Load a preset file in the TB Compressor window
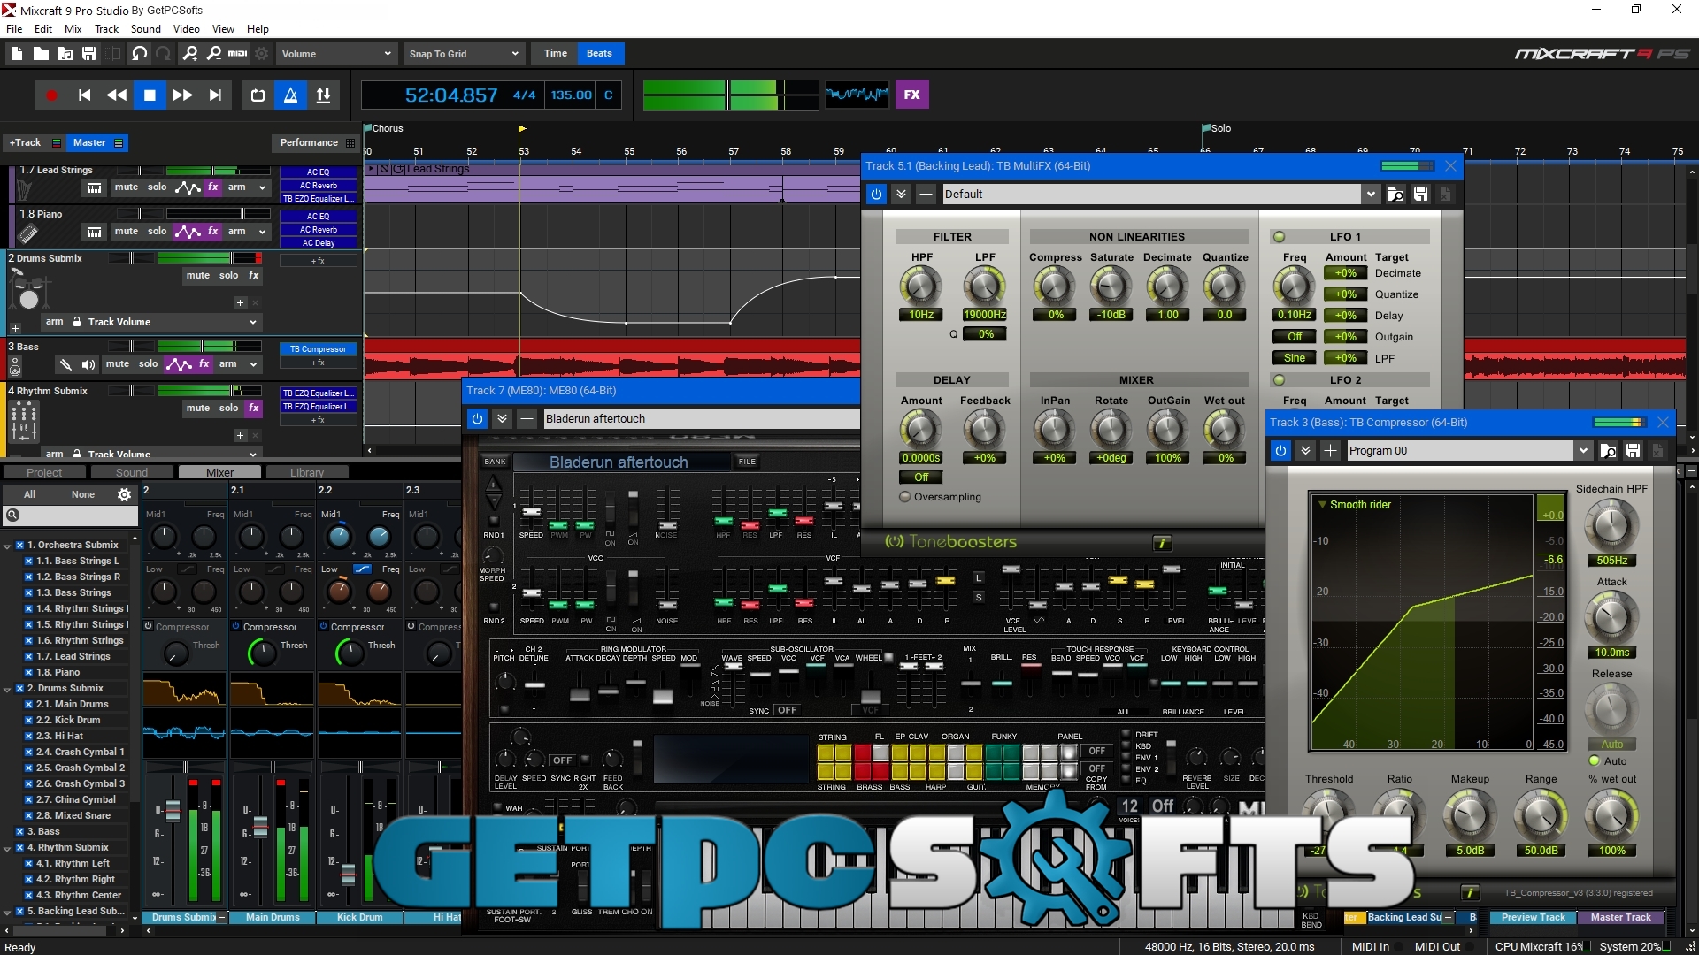This screenshot has height=955, width=1699. point(1608,451)
